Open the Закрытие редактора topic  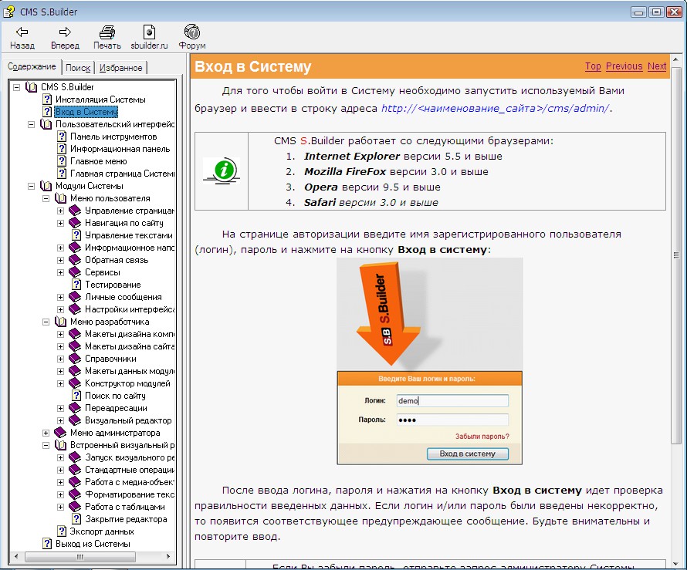click(x=126, y=519)
